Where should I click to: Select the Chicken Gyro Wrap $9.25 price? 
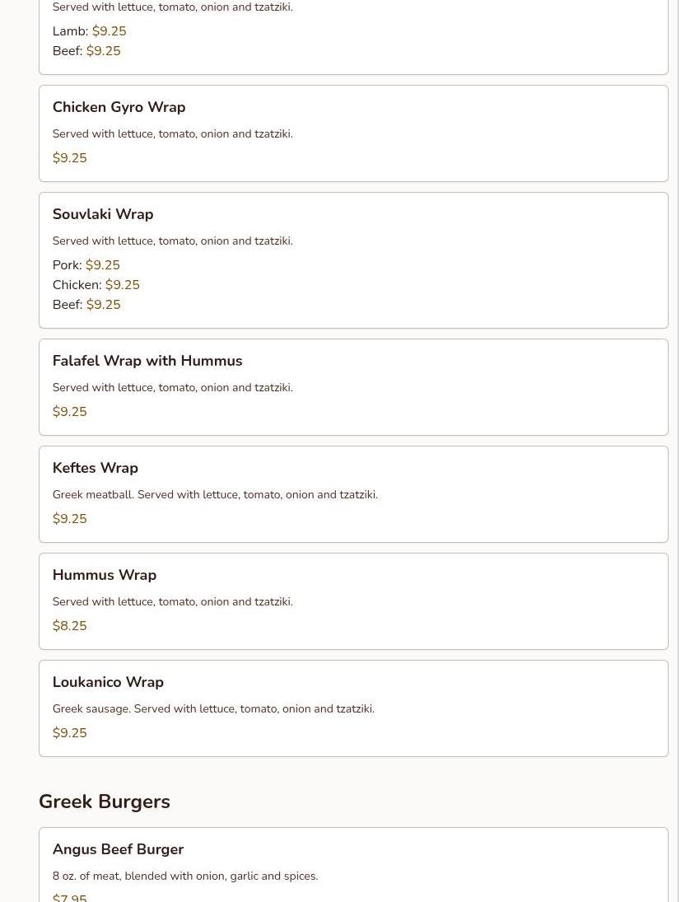tap(69, 158)
